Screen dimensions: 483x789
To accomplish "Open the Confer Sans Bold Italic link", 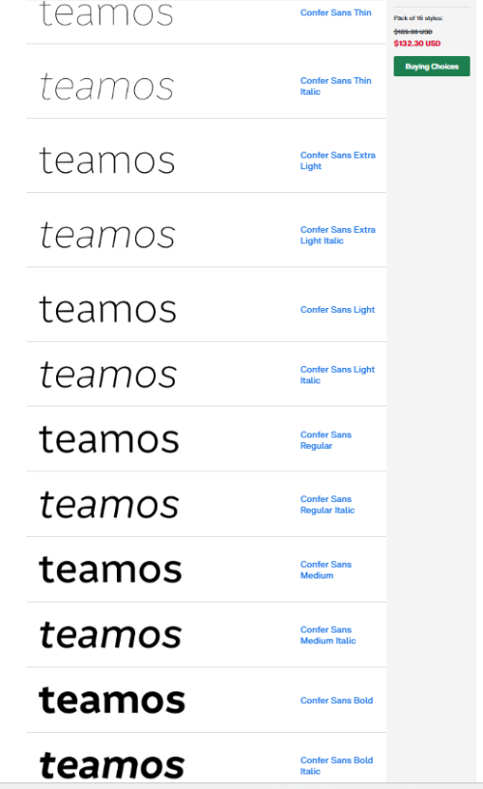I will (x=336, y=766).
